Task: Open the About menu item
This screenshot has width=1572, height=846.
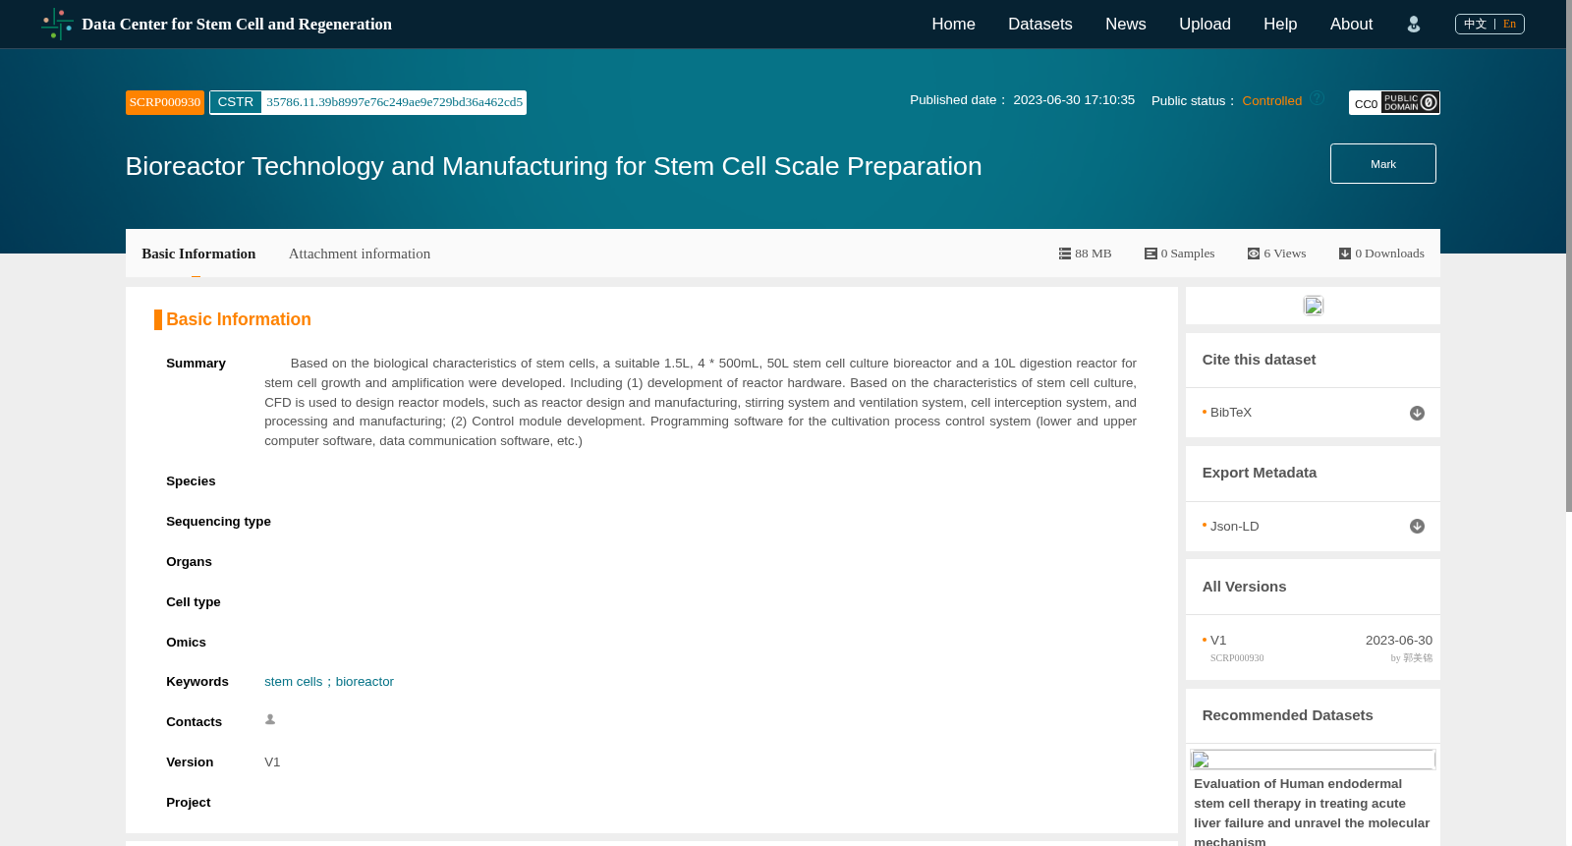Action: [x=1351, y=25]
